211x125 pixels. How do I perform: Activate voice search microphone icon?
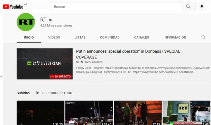click(202, 7)
